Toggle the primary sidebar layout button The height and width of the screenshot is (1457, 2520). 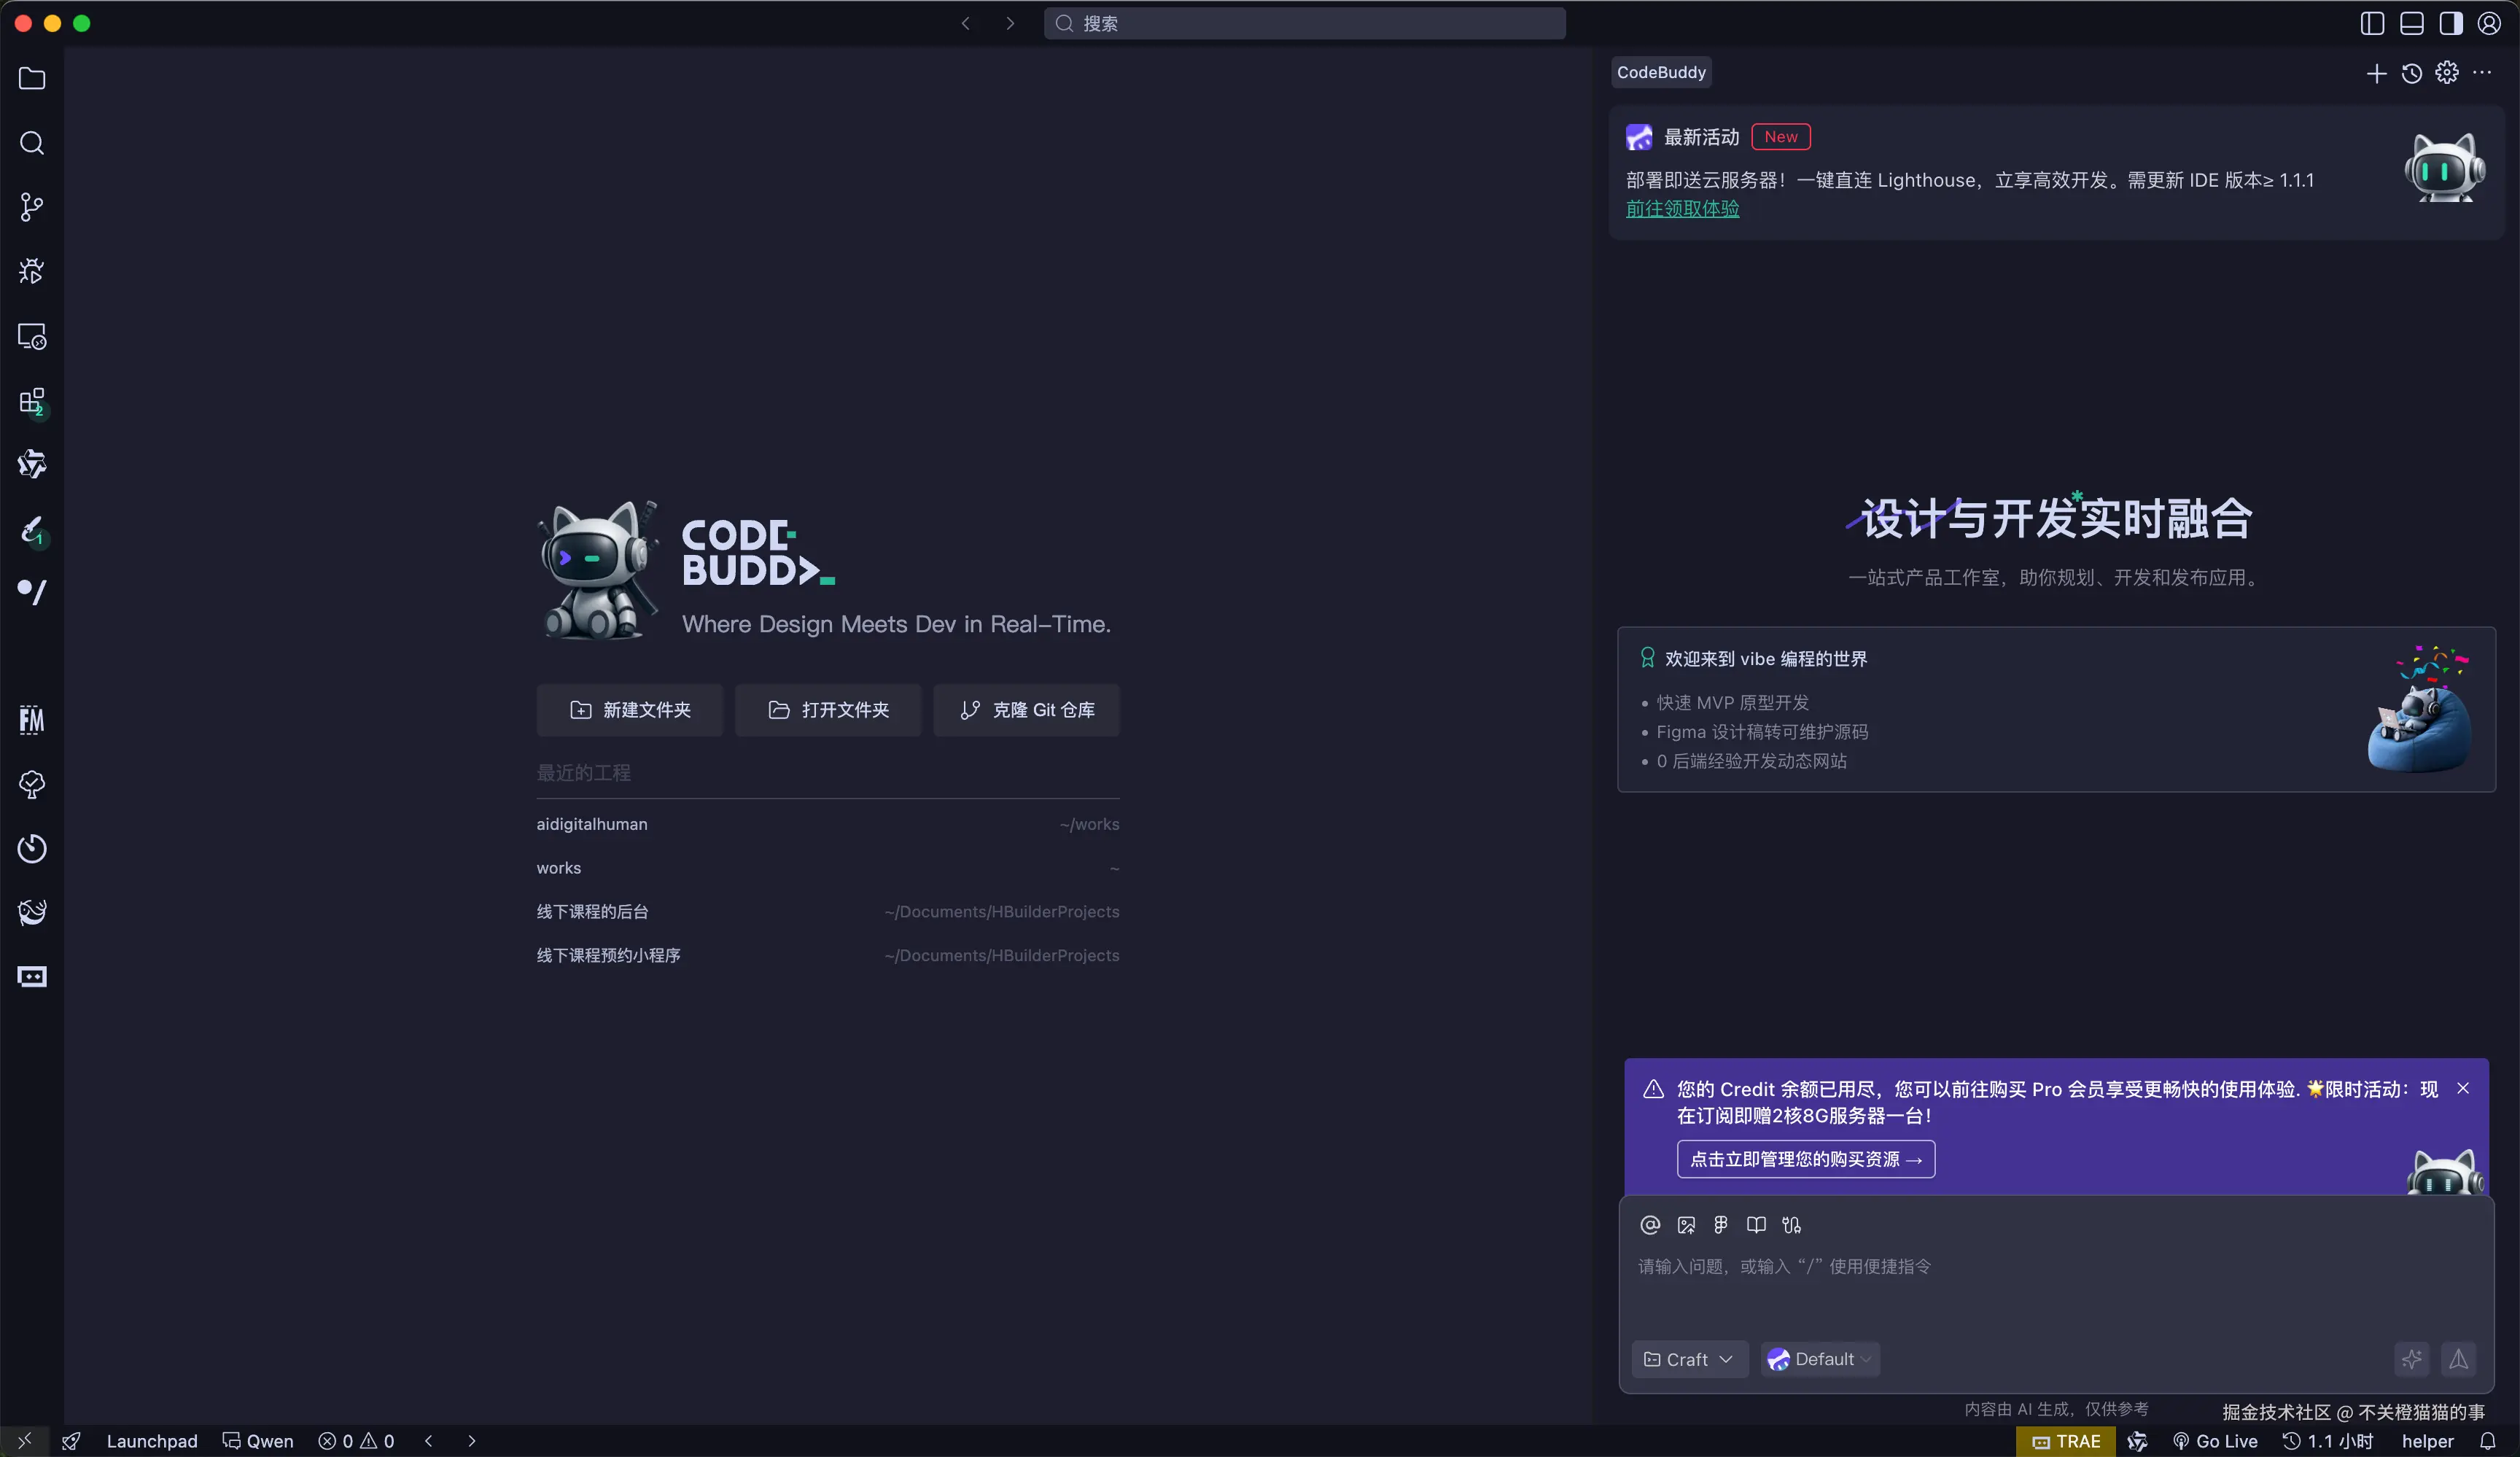(x=2372, y=23)
